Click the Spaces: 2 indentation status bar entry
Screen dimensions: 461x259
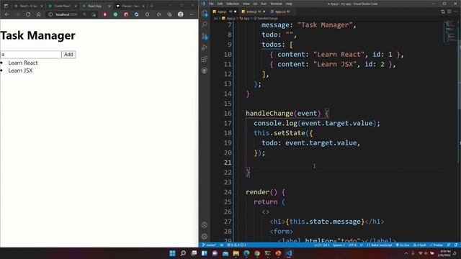pyautogui.click(x=339, y=245)
